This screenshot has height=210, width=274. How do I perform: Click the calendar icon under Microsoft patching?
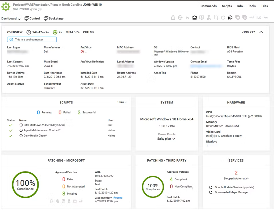[x=75, y=201]
